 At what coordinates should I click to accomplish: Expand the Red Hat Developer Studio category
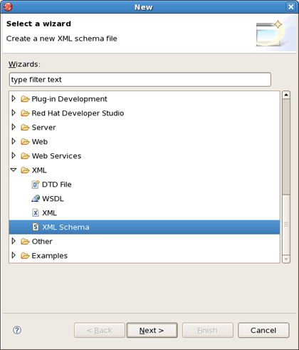(x=14, y=113)
